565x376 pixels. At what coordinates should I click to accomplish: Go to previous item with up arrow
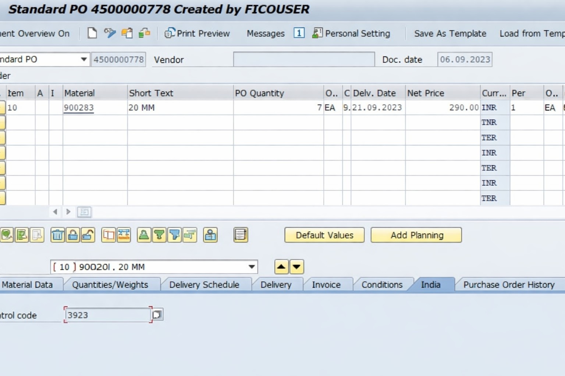pos(281,267)
